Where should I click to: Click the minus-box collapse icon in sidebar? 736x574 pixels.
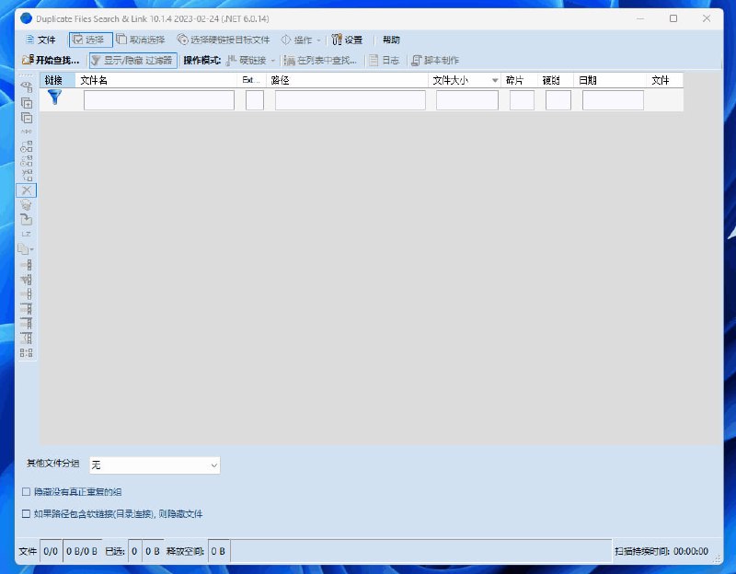[x=27, y=118]
